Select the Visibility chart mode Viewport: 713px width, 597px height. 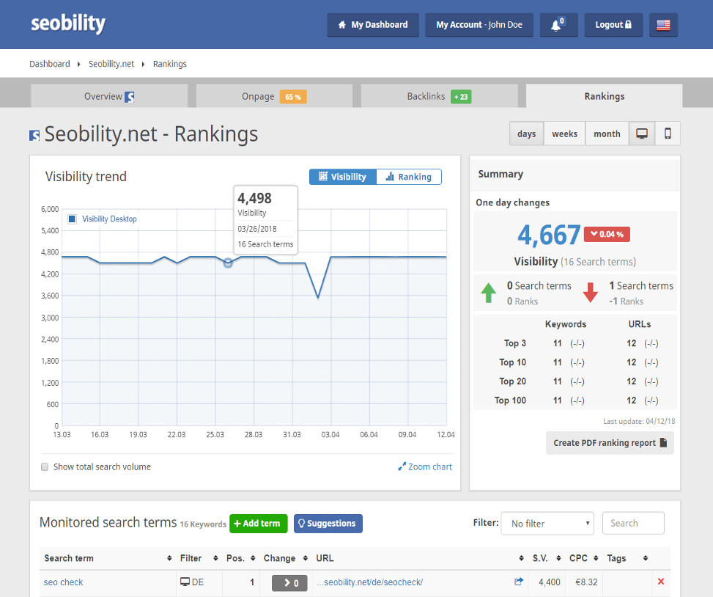pyautogui.click(x=343, y=177)
